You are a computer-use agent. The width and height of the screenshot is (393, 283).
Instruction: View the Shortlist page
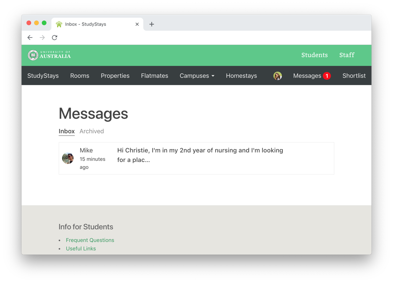click(354, 76)
